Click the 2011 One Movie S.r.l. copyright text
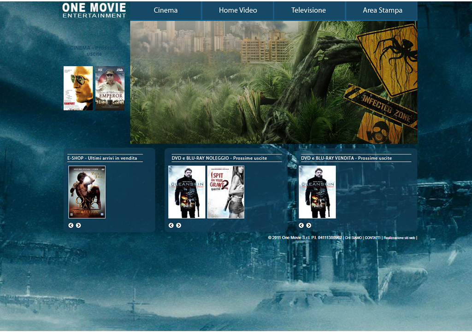Image resolution: width=472 pixels, height=332 pixels. pyautogui.click(x=305, y=237)
